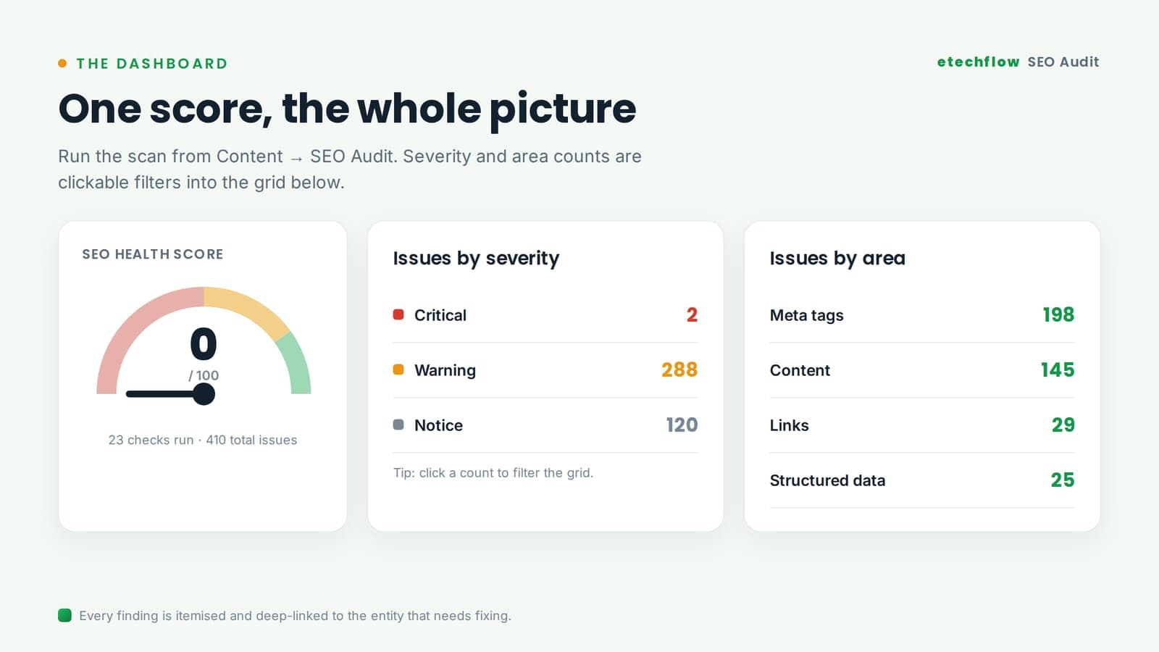Click the orange dot beside THE DASHBOARD
Viewport: 1159px width, 652px height.
(x=62, y=64)
